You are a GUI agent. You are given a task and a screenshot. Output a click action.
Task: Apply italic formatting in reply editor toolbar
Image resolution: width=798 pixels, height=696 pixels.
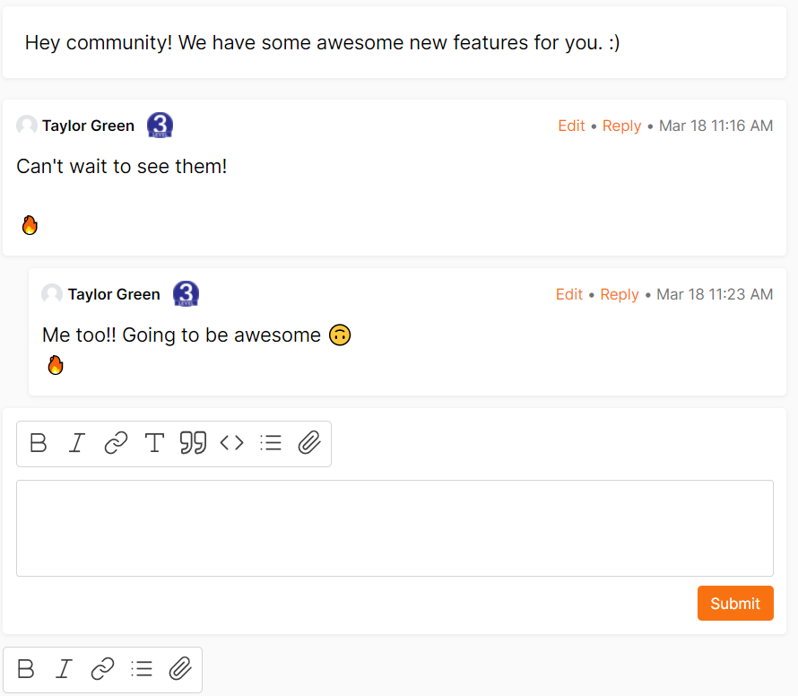point(77,443)
